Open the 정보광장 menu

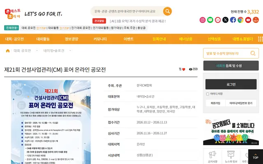pyautogui.click(x=72, y=39)
